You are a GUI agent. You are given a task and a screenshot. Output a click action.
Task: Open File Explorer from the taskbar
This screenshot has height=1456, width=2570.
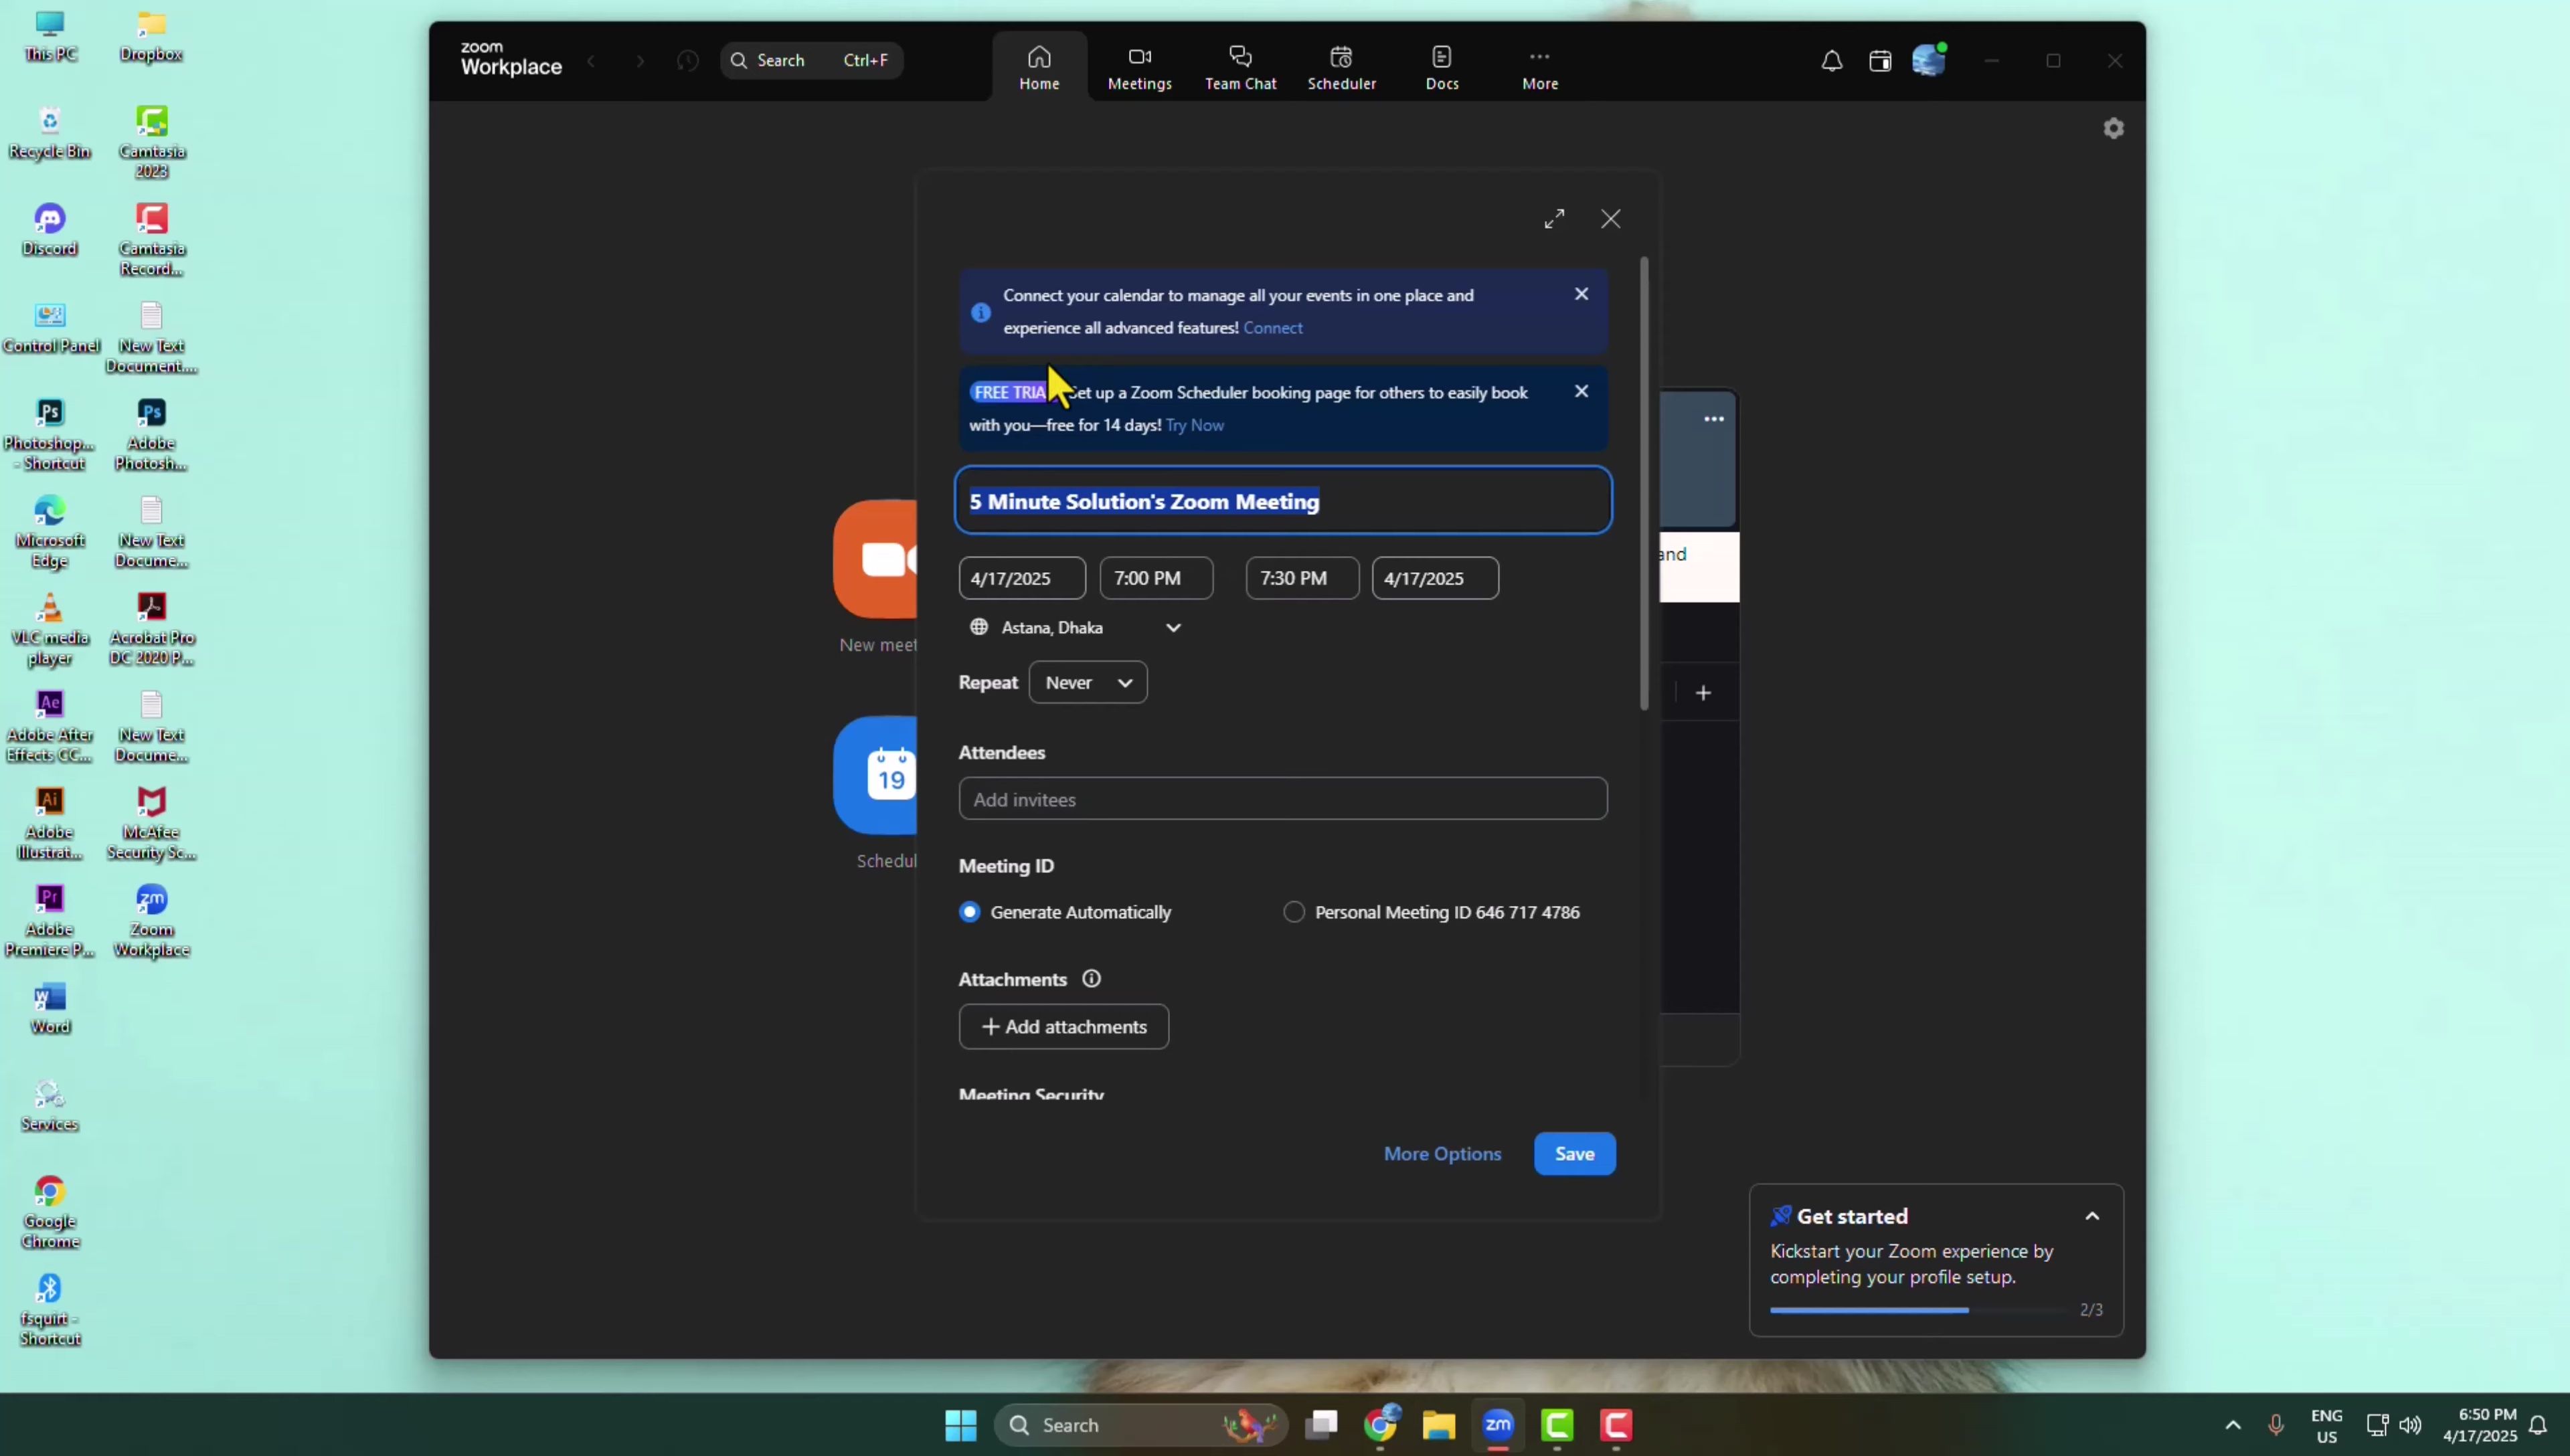click(1438, 1425)
